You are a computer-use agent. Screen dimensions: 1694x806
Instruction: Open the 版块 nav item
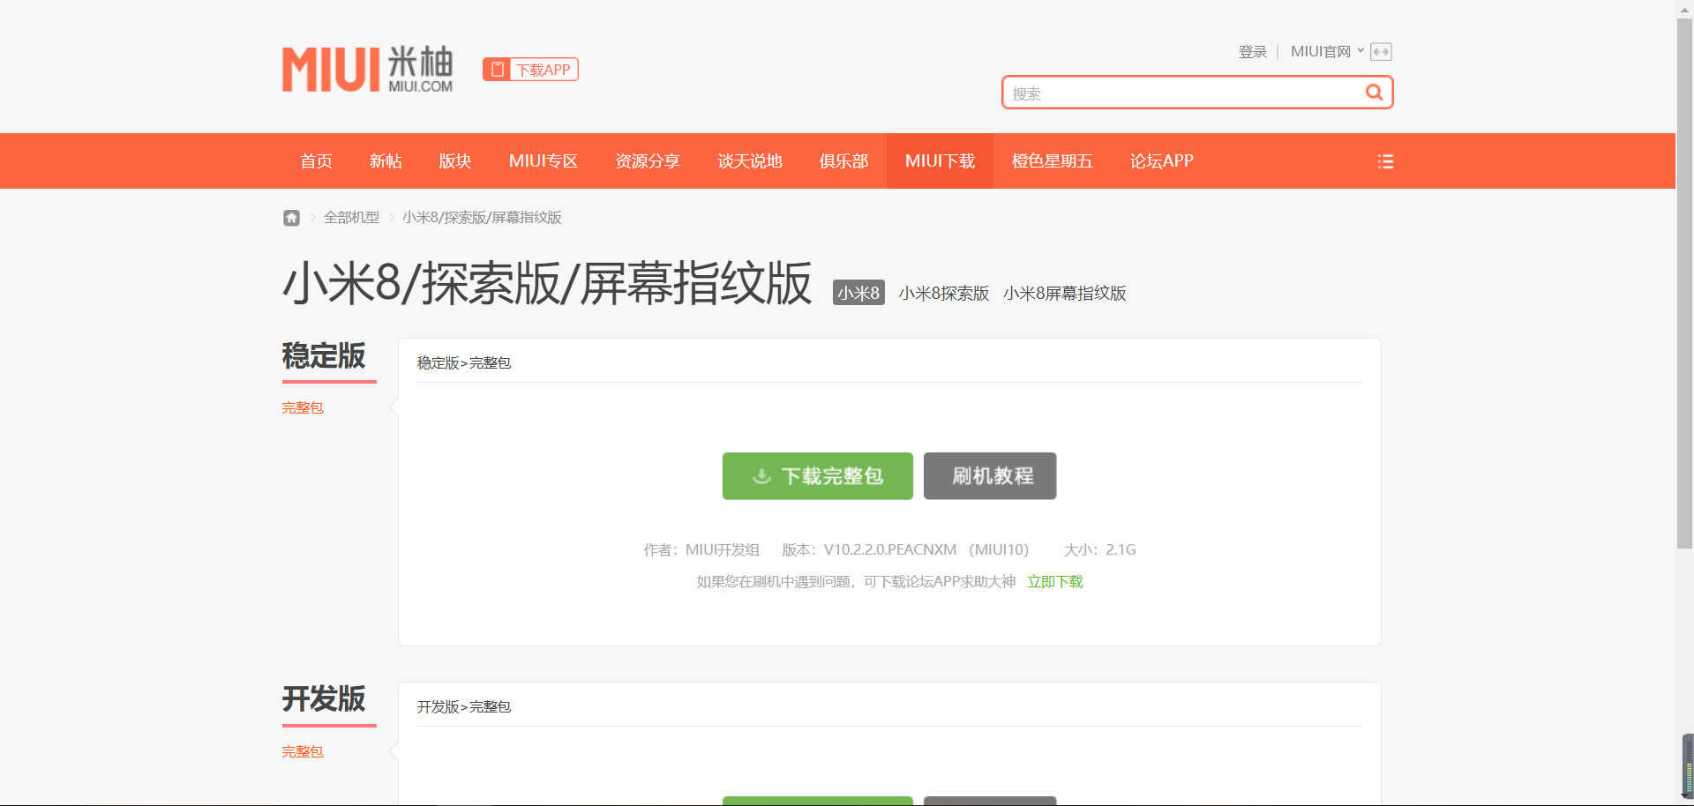point(455,161)
